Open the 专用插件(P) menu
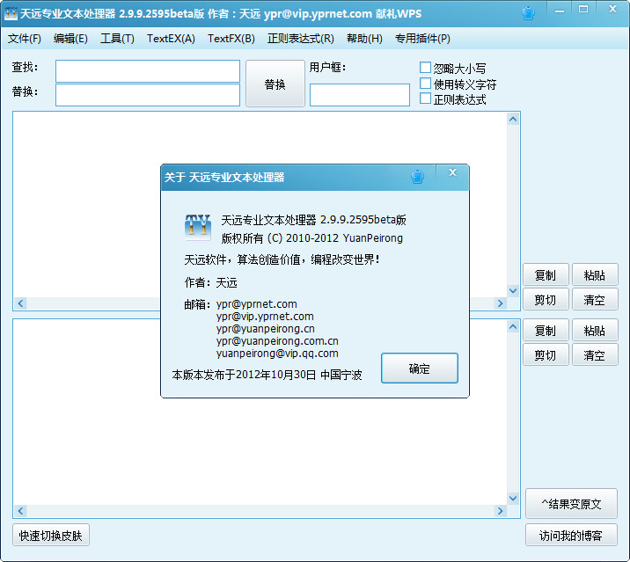The height and width of the screenshot is (562, 630). pyautogui.click(x=422, y=39)
